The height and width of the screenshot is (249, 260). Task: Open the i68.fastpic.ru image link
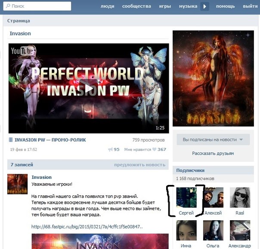[x=87, y=227]
